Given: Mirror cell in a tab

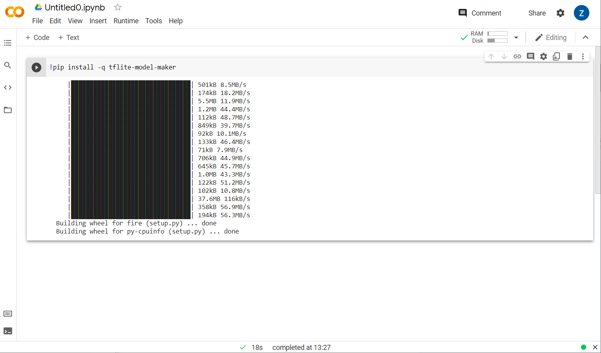Looking at the screenshot, I should [x=556, y=57].
